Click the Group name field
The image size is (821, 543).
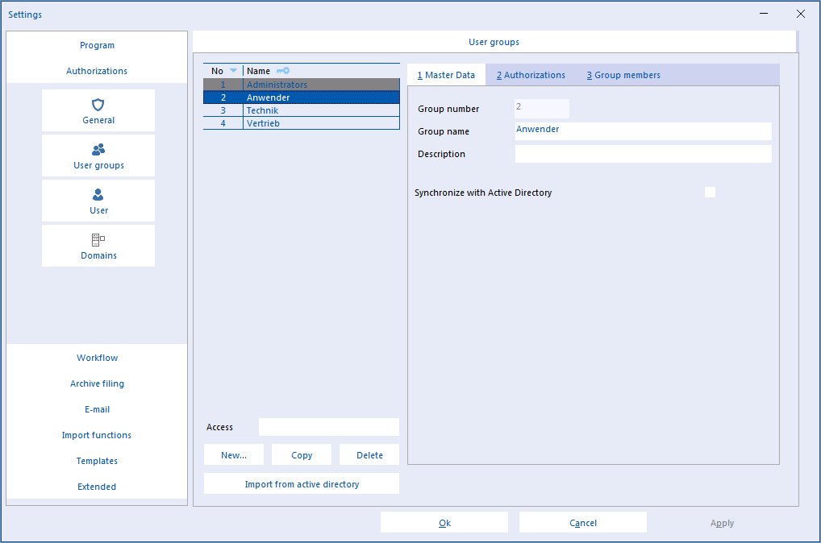pos(643,131)
